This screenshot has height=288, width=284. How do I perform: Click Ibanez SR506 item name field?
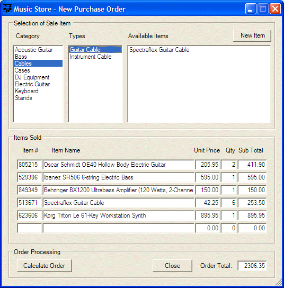click(118, 177)
